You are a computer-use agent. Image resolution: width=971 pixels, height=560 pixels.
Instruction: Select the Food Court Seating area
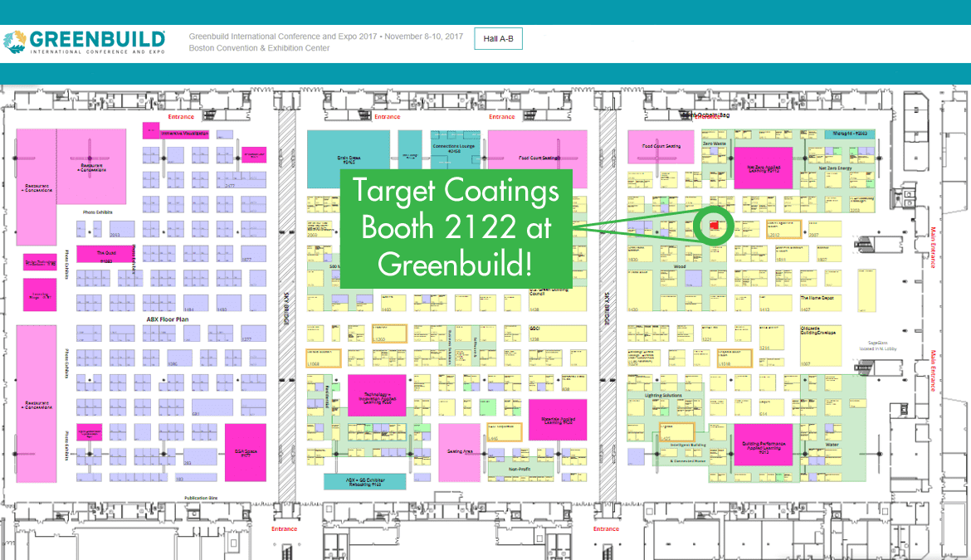coord(661,145)
